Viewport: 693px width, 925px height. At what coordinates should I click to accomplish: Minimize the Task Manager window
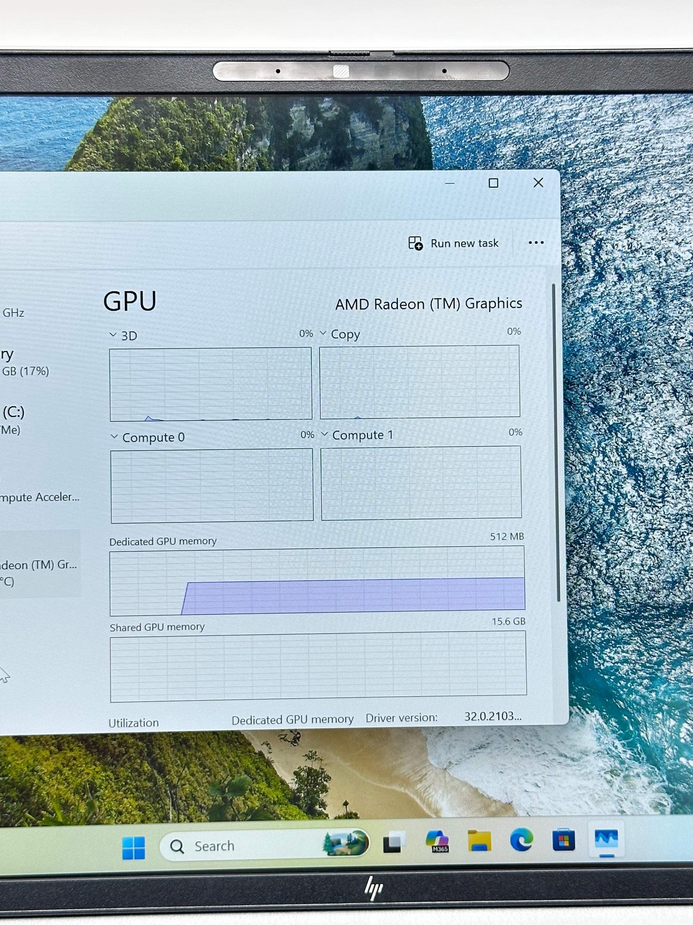pyautogui.click(x=450, y=183)
